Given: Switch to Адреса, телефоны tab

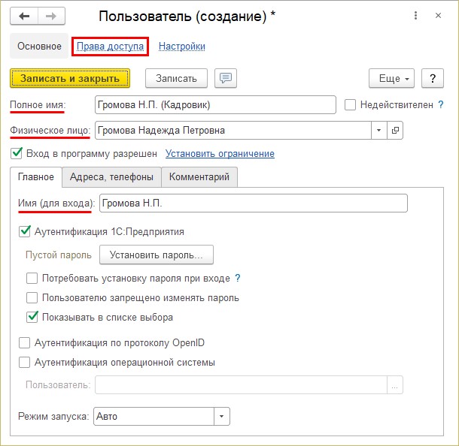Looking at the screenshot, I should 111,177.
